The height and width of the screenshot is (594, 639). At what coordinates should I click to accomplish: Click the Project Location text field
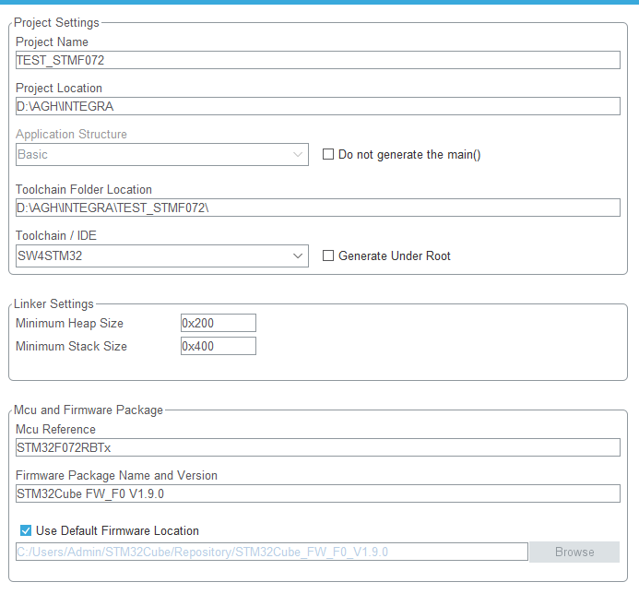[x=317, y=106]
